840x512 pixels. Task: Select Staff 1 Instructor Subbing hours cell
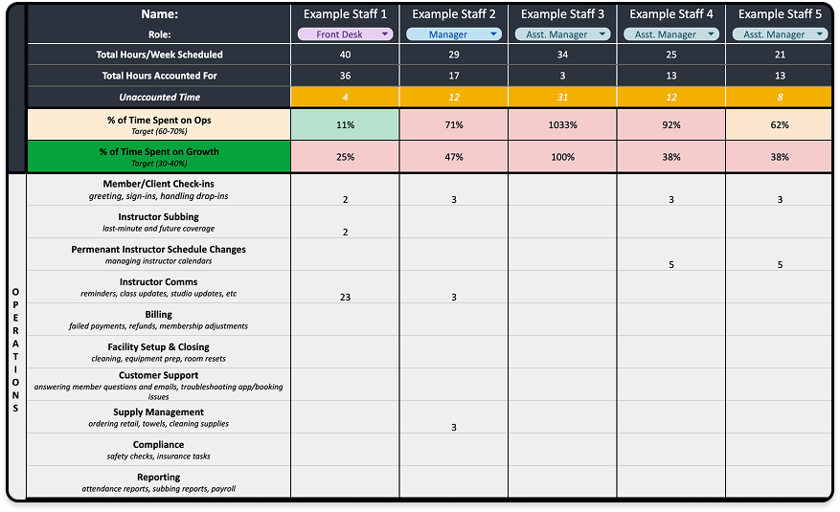(x=345, y=232)
